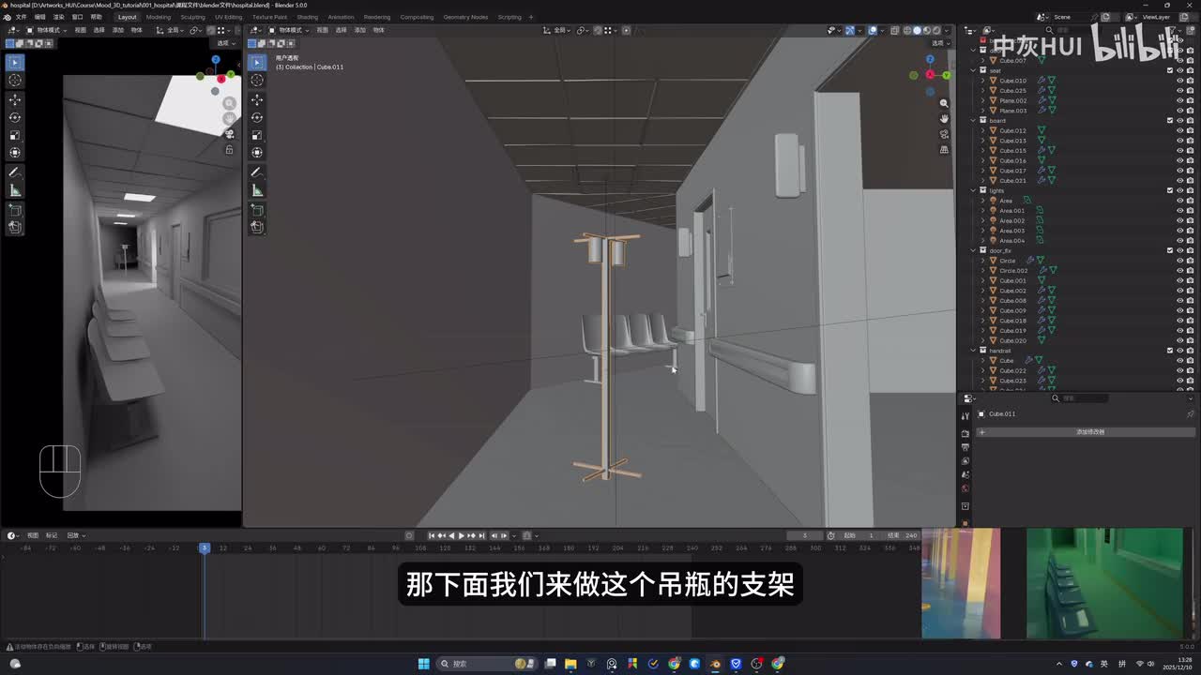Activate Select Box tool in main viewport
The height and width of the screenshot is (675, 1201).
point(257,62)
